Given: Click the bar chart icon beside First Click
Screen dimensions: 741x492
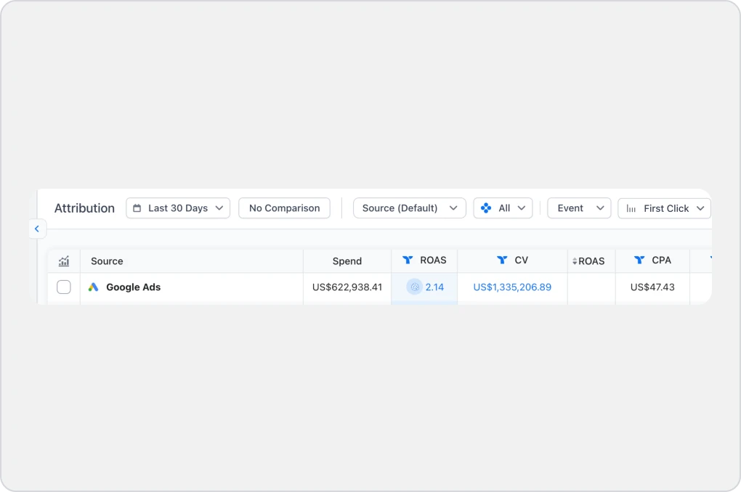Looking at the screenshot, I should point(631,209).
